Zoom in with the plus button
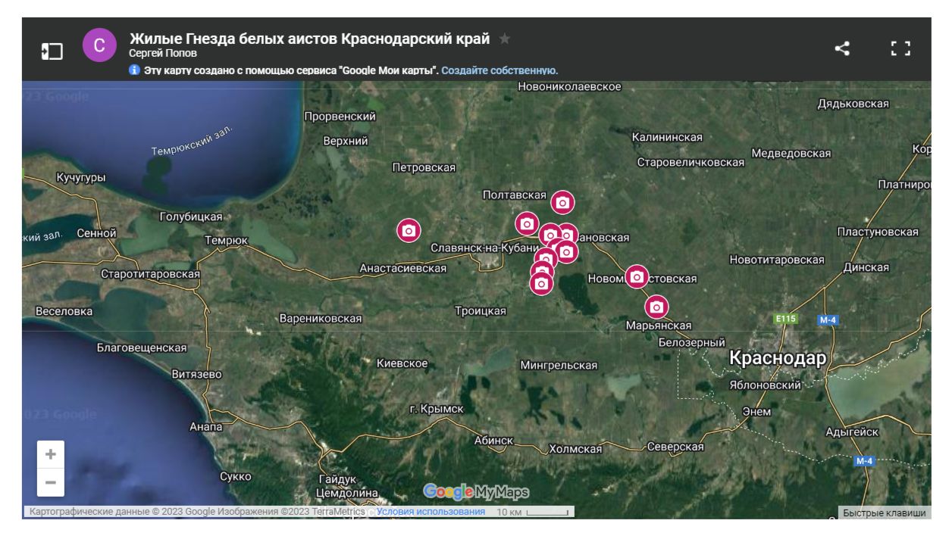 click(x=51, y=454)
